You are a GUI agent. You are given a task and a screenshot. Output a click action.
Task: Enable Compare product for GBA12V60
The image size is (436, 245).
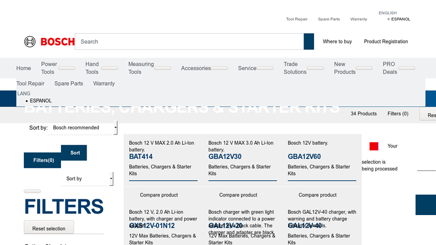pos(317,195)
